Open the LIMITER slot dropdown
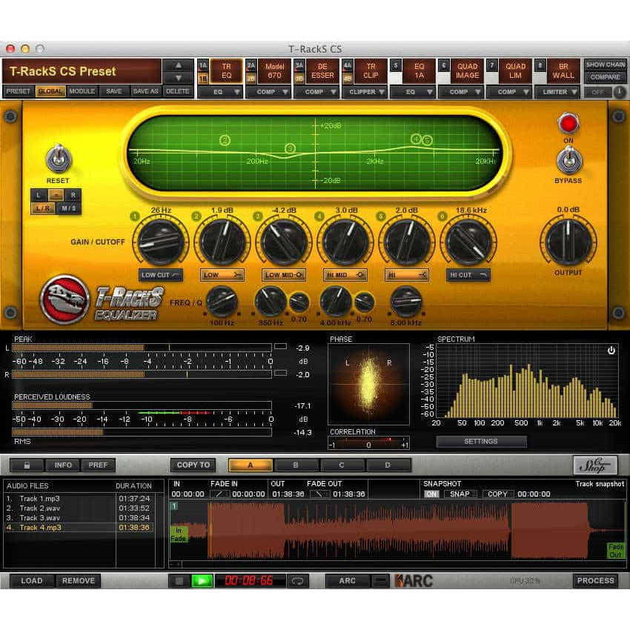630x630 pixels. click(557, 91)
